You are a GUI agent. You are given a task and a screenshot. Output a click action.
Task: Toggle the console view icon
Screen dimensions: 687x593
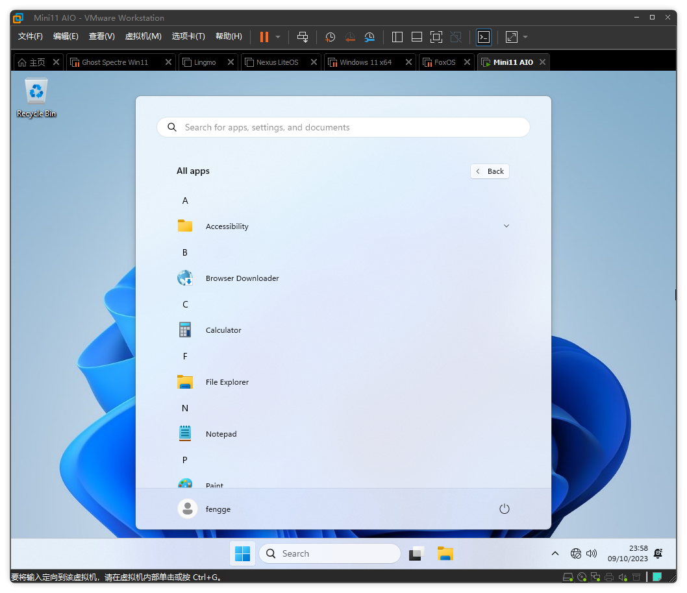pyautogui.click(x=484, y=37)
